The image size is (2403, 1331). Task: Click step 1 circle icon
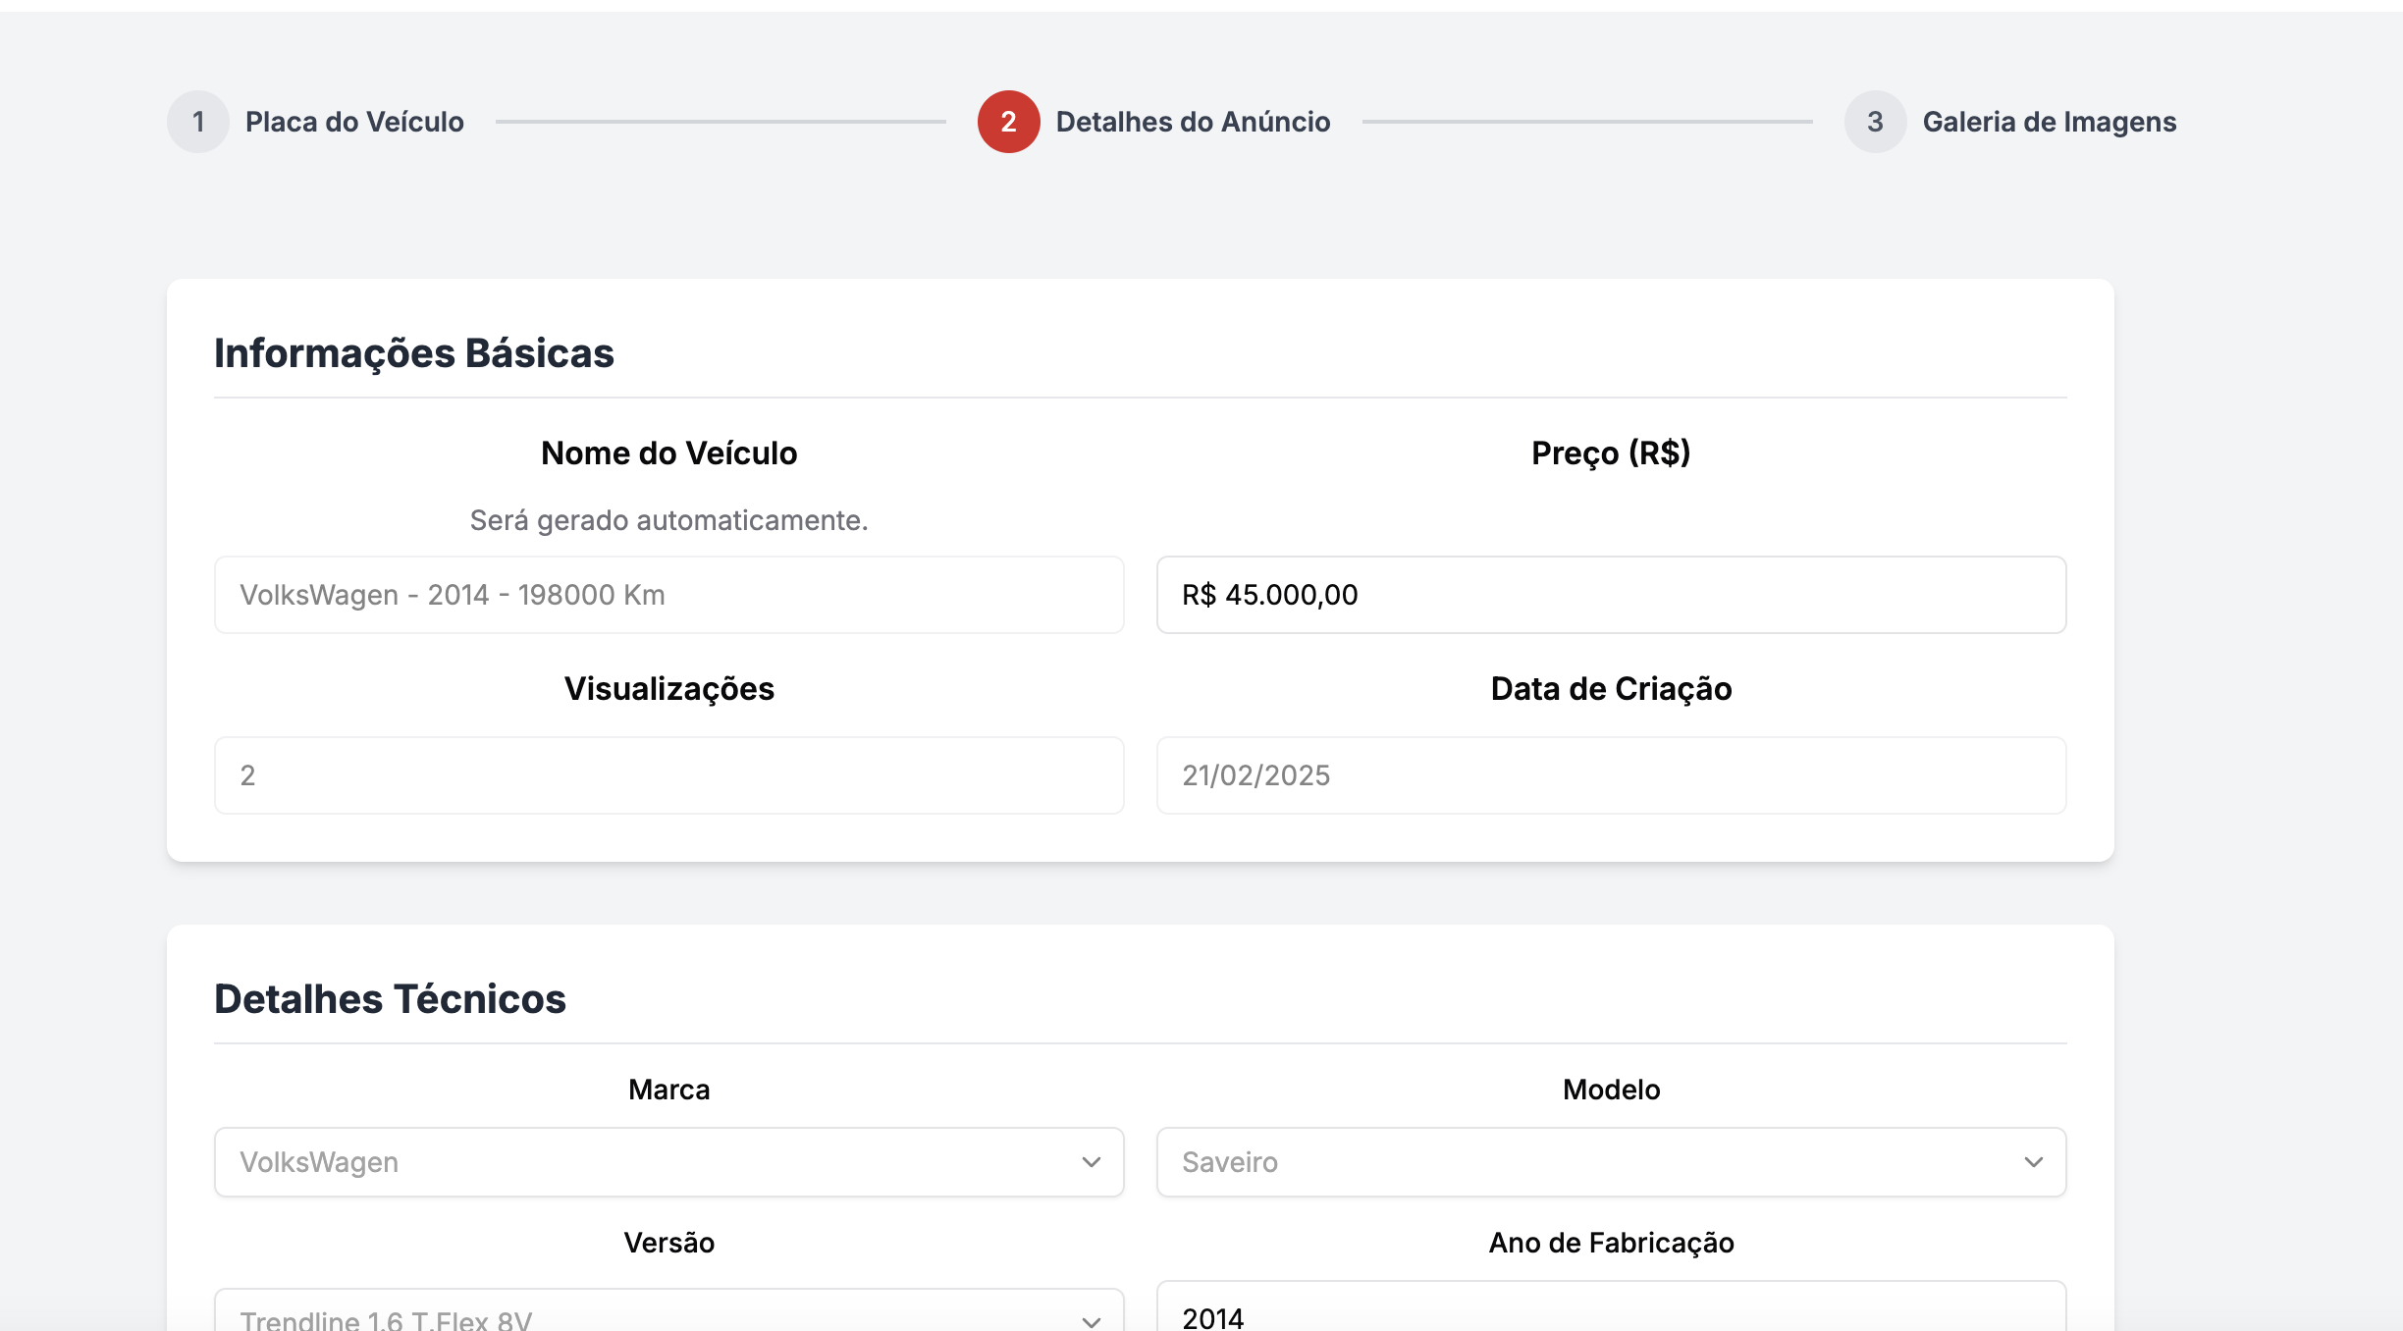click(x=197, y=122)
